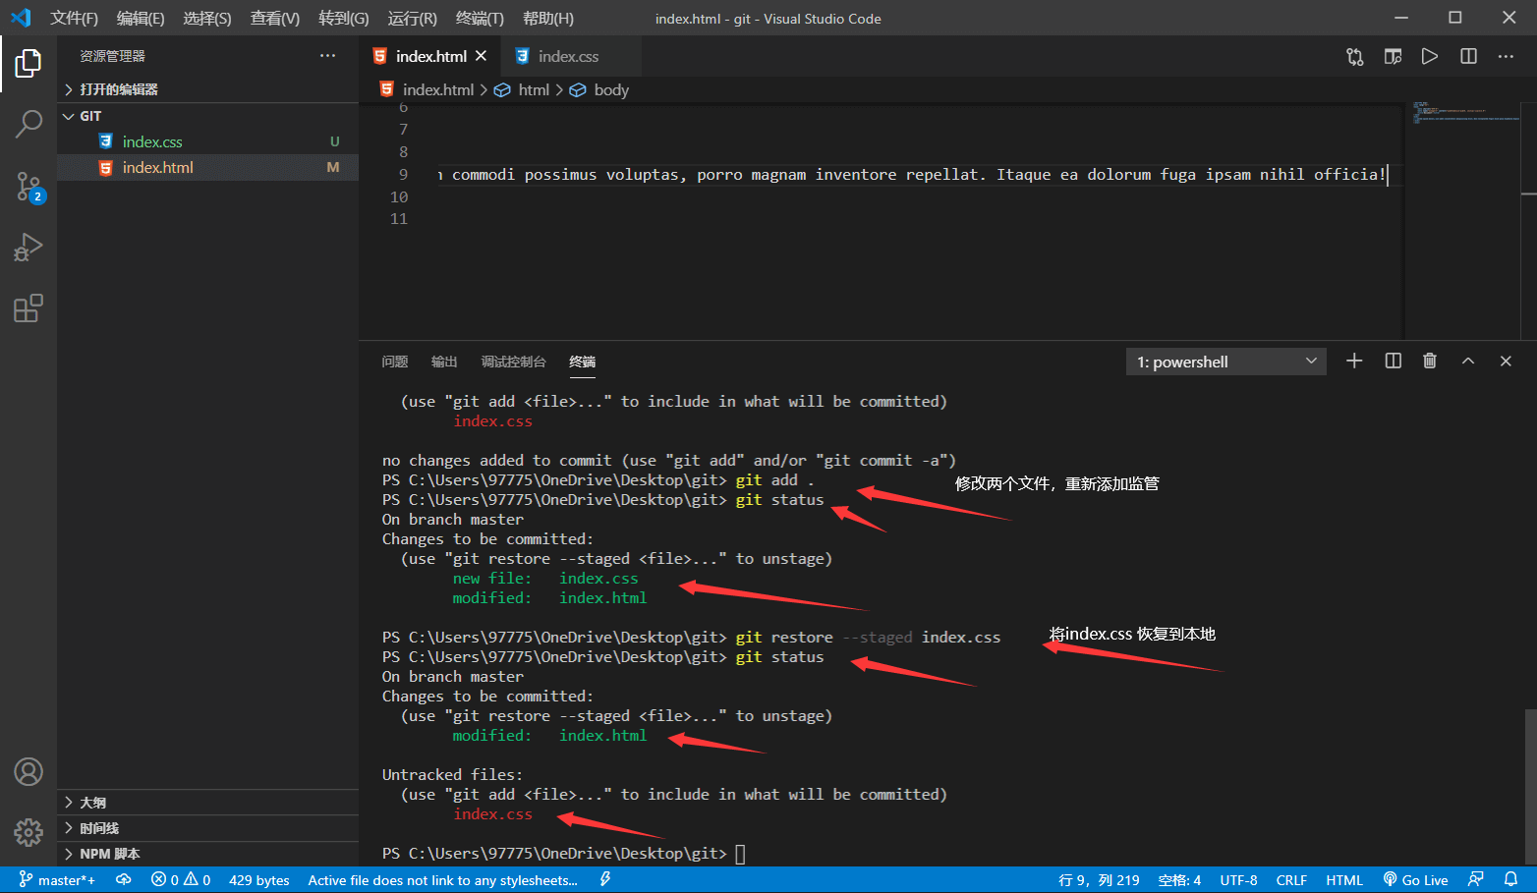The image size is (1537, 893).
Task: Click the Synchronize Changes cloud icon
Action: click(x=124, y=880)
